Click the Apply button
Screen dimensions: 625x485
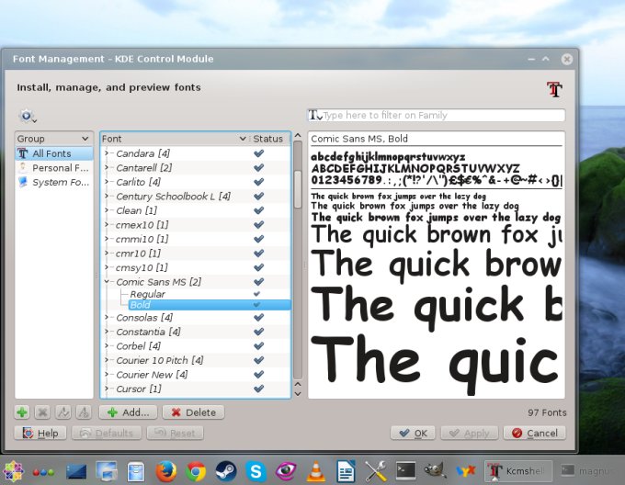[469, 433]
